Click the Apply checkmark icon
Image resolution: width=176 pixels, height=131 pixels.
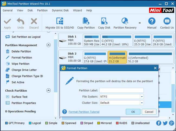tap(7, 21)
